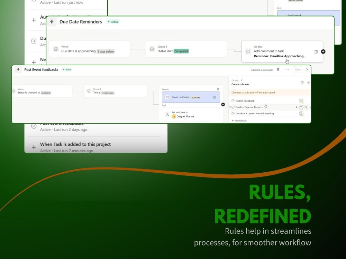Click plus icon on Finalize Expense Reports row
The height and width of the screenshot is (259, 346).
click(x=297, y=107)
